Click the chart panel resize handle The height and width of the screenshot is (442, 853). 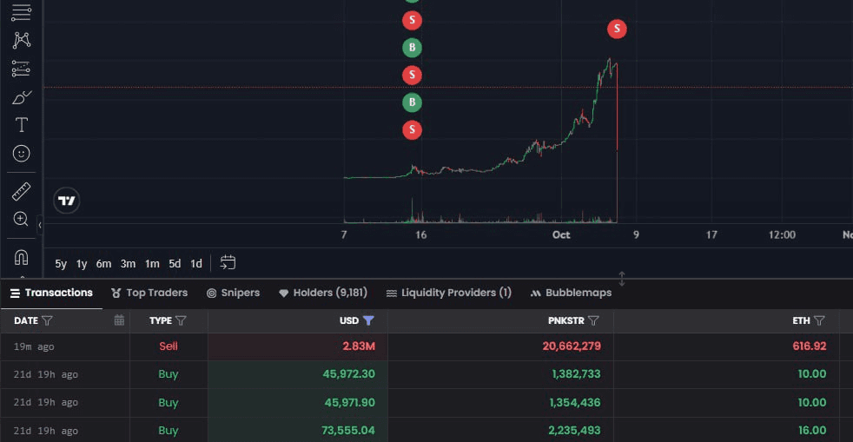[622, 279]
